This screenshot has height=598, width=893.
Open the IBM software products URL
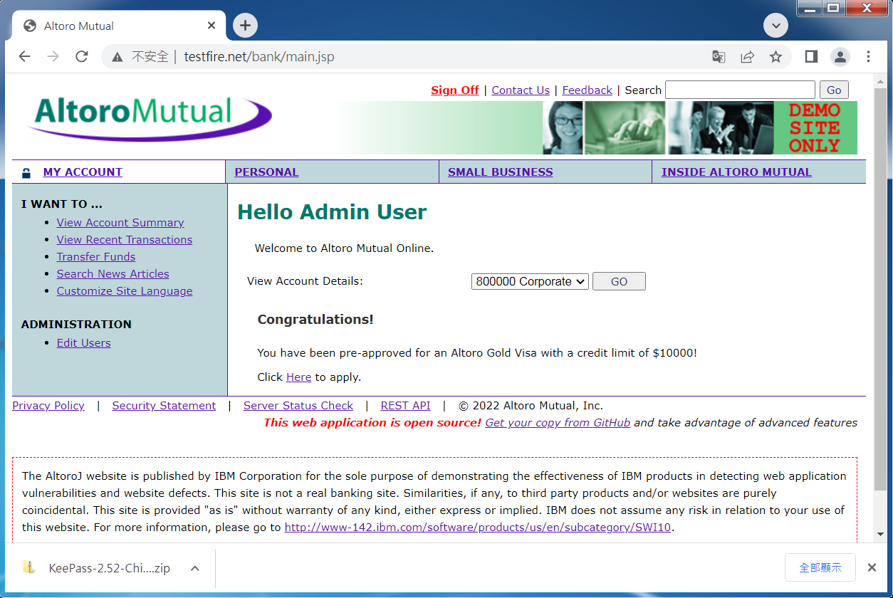478,528
